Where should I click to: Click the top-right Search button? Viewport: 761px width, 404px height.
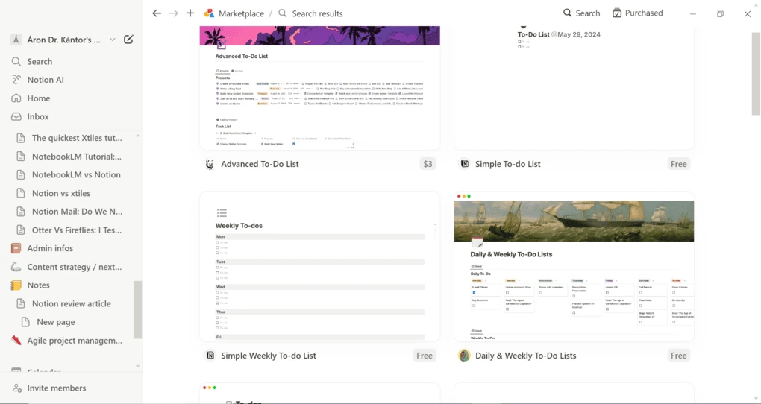coord(581,13)
